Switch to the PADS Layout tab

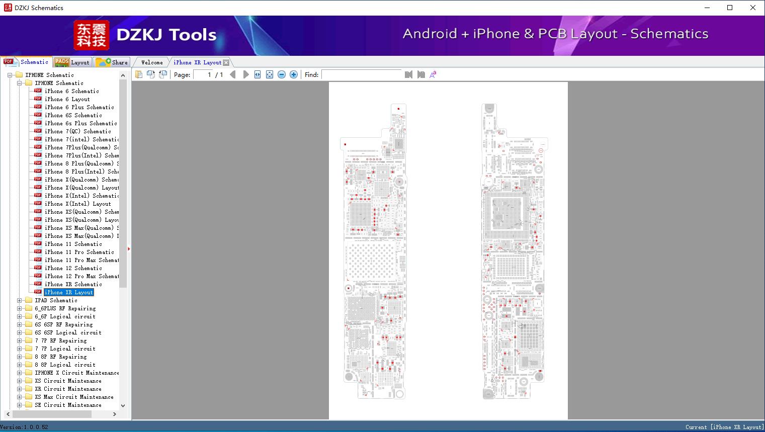72,62
